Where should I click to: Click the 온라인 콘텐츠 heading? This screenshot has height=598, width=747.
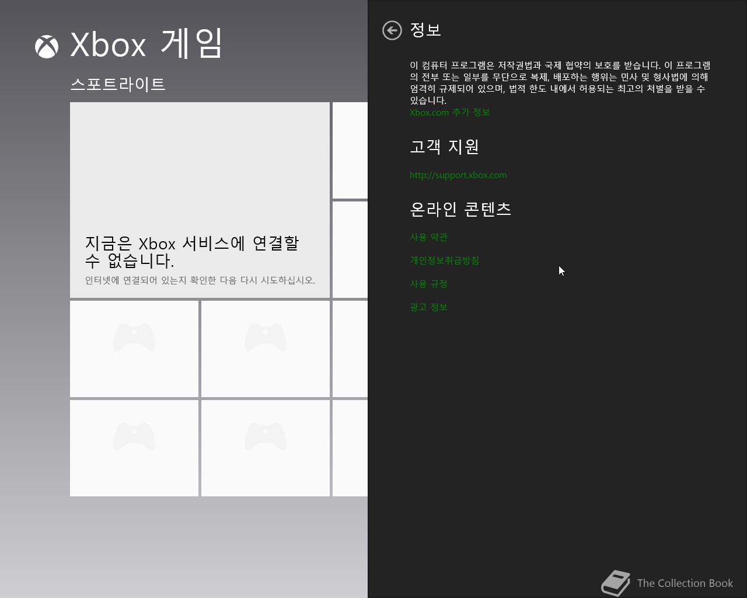460,209
